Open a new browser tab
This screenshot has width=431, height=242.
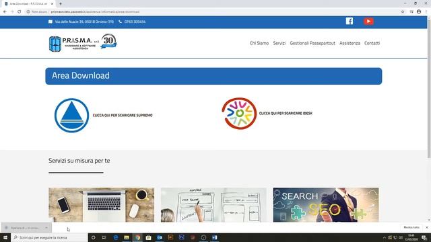click(x=61, y=4)
